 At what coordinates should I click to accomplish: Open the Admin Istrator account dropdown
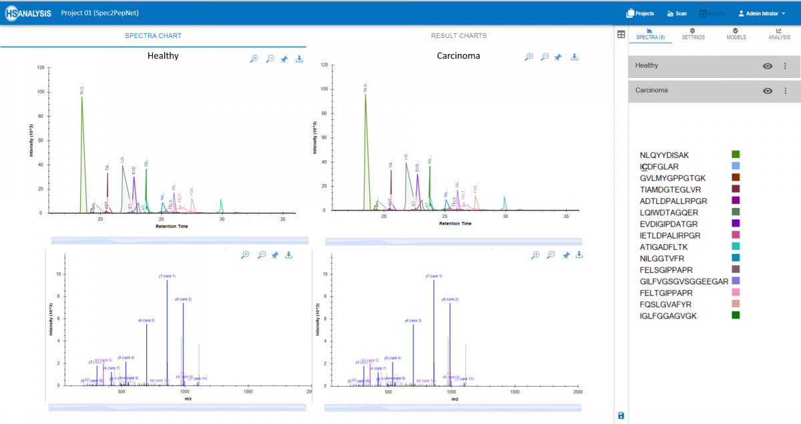[760, 12]
